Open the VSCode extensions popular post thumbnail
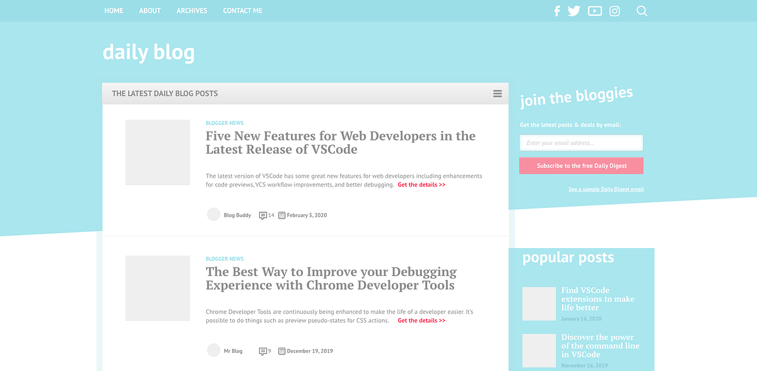Viewport: 757px width, 371px height. coord(539,304)
